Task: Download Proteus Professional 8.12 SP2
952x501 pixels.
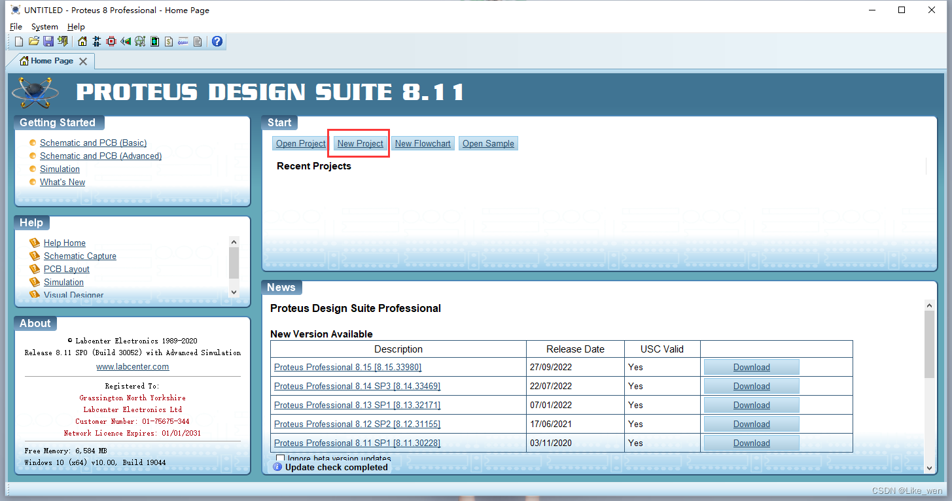Action: [x=751, y=424]
